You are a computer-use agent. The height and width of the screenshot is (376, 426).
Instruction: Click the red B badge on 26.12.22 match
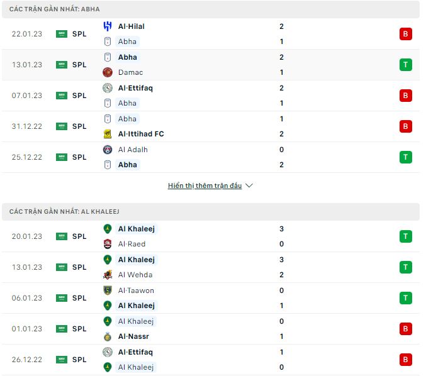pos(405,360)
